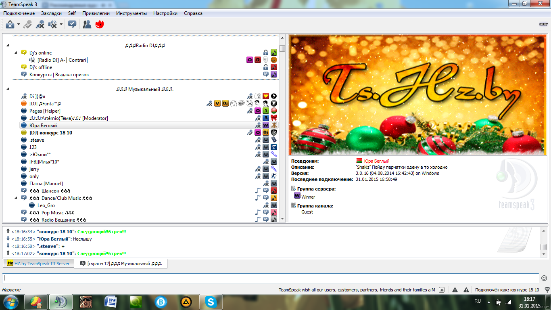Click the red bow icon on Artêmio row
This screenshot has height=310, width=551.
[274, 118]
